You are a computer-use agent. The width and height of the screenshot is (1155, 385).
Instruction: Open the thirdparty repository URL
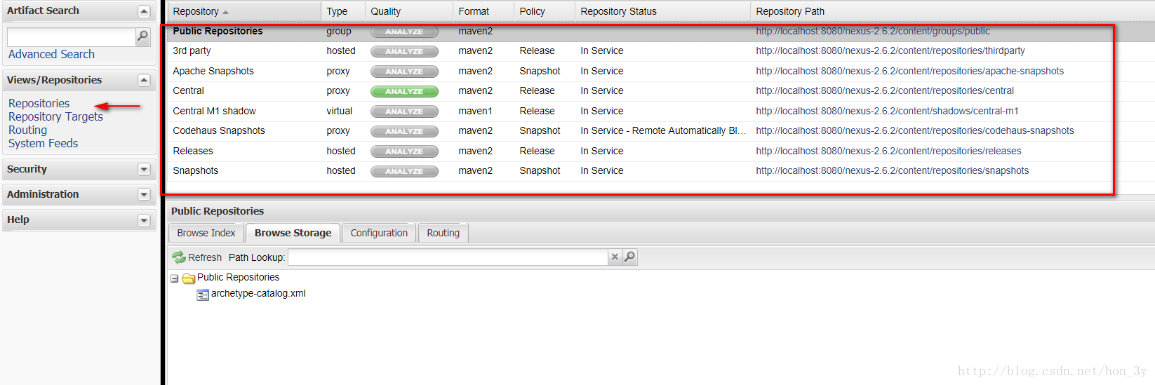tap(890, 50)
